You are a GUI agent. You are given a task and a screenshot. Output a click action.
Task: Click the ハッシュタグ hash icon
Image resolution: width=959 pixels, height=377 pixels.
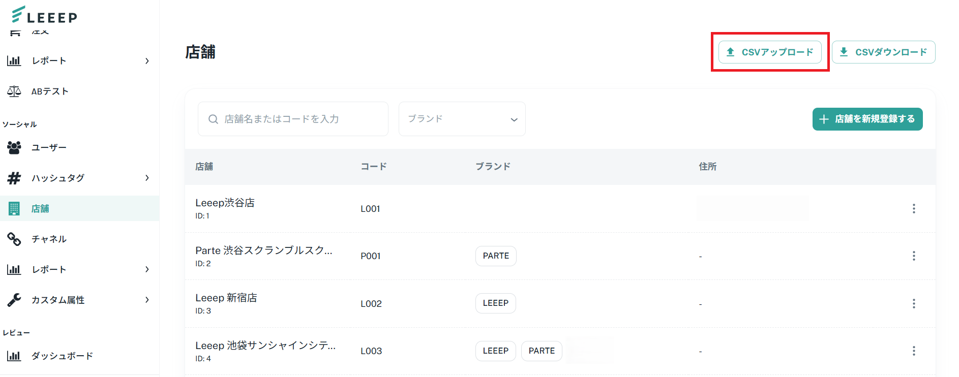click(14, 178)
